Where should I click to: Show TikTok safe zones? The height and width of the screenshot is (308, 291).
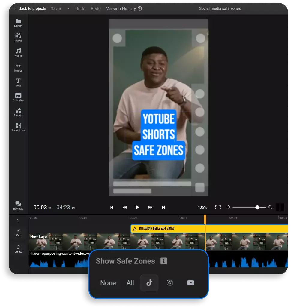[149, 283]
